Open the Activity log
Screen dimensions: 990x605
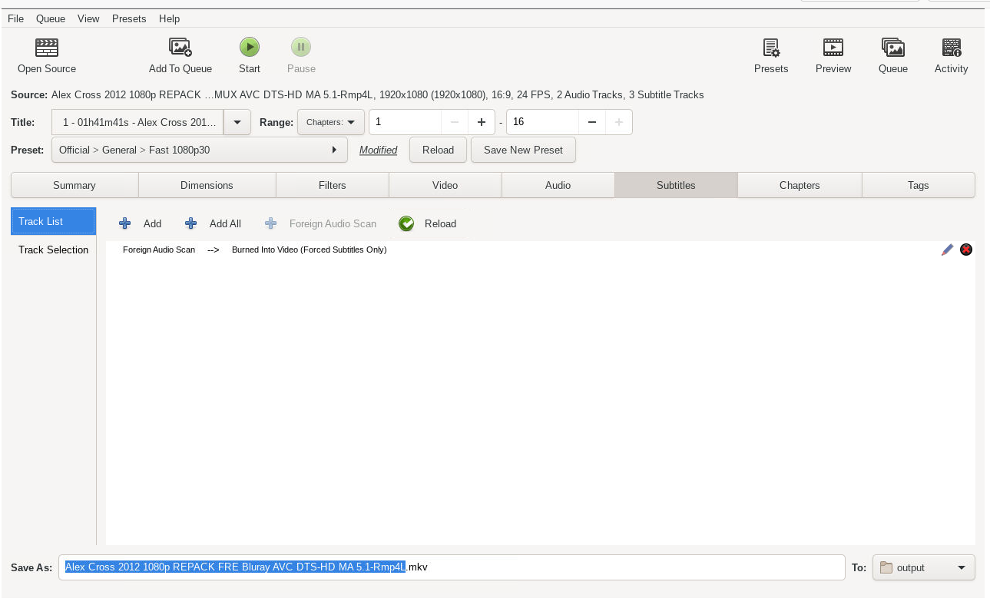pyautogui.click(x=951, y=54)
